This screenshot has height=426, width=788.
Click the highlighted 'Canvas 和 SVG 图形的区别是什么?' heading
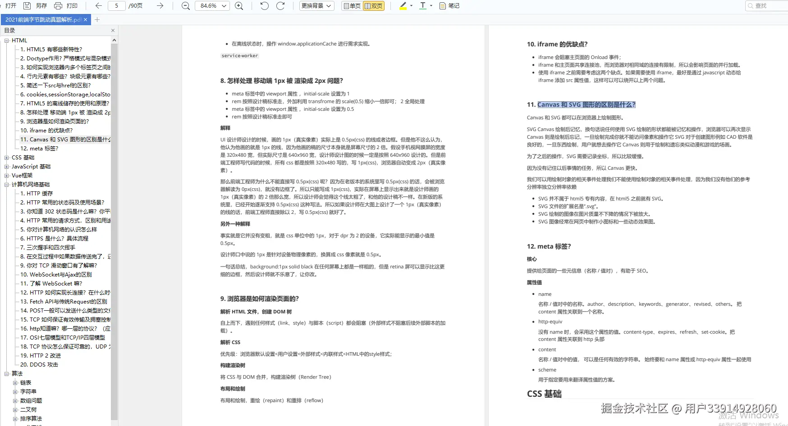point(586,104)
